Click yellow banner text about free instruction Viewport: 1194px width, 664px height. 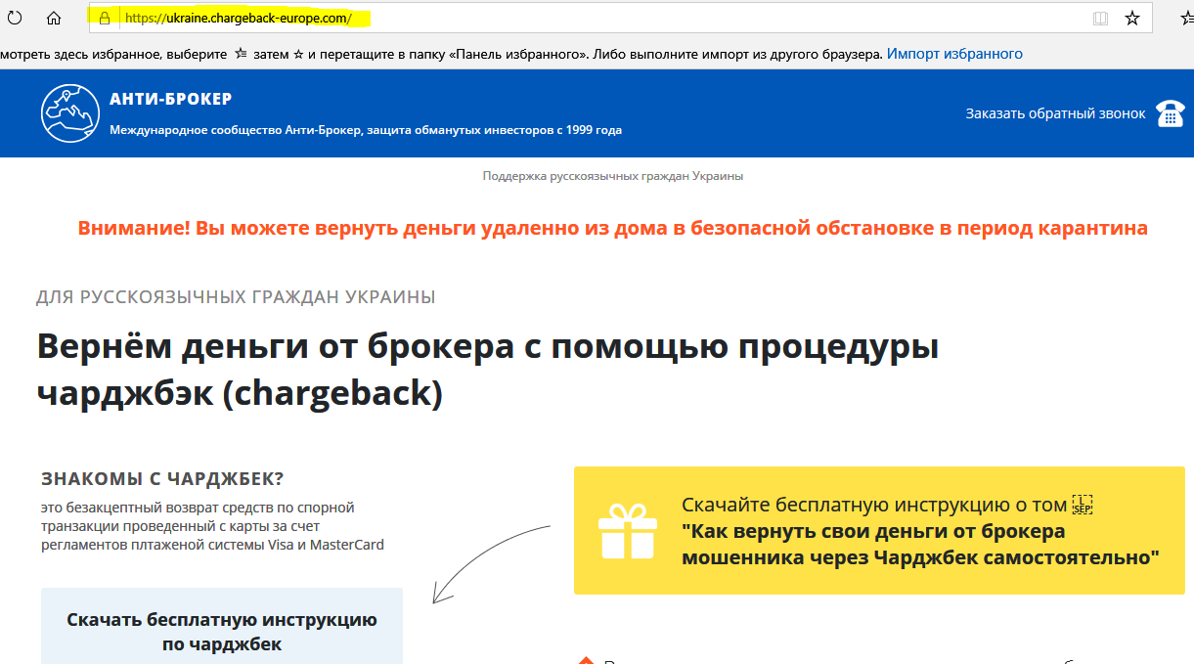pos(919,531)
